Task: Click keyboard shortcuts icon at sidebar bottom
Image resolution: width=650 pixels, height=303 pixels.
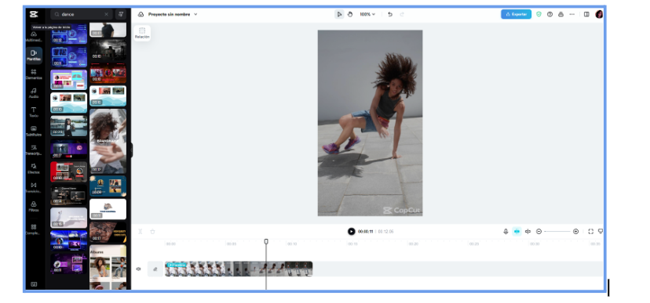Action: pyautogui.click(x=34, y=284)
